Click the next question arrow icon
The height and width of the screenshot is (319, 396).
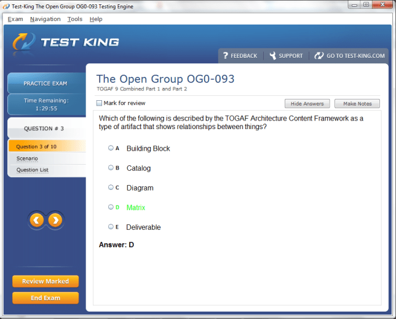55,220
